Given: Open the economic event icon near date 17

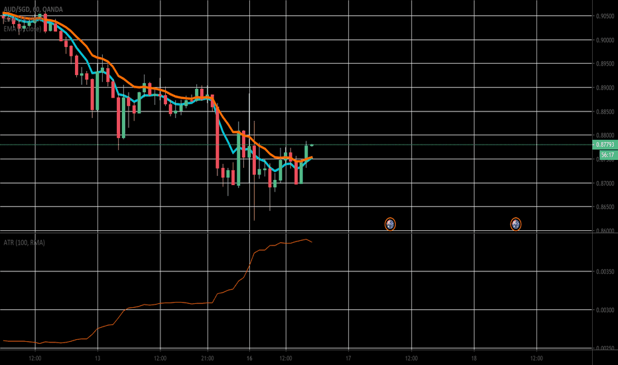Looking at the screenshot, I should tap(390, 224).
